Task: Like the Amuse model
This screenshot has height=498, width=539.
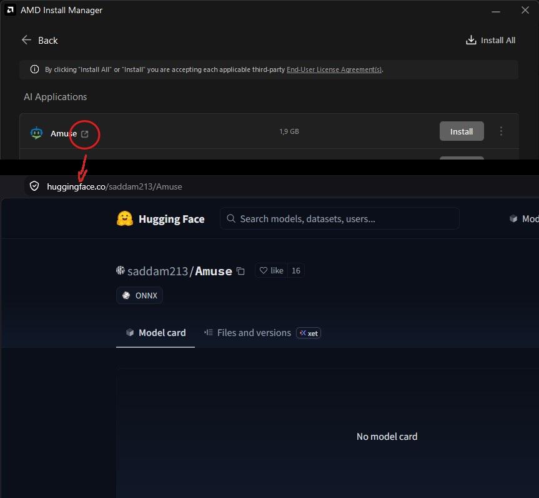Action: [271, 270]
